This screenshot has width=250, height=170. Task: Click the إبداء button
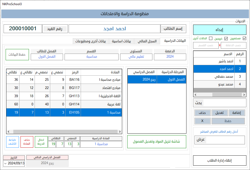(220, 30)
